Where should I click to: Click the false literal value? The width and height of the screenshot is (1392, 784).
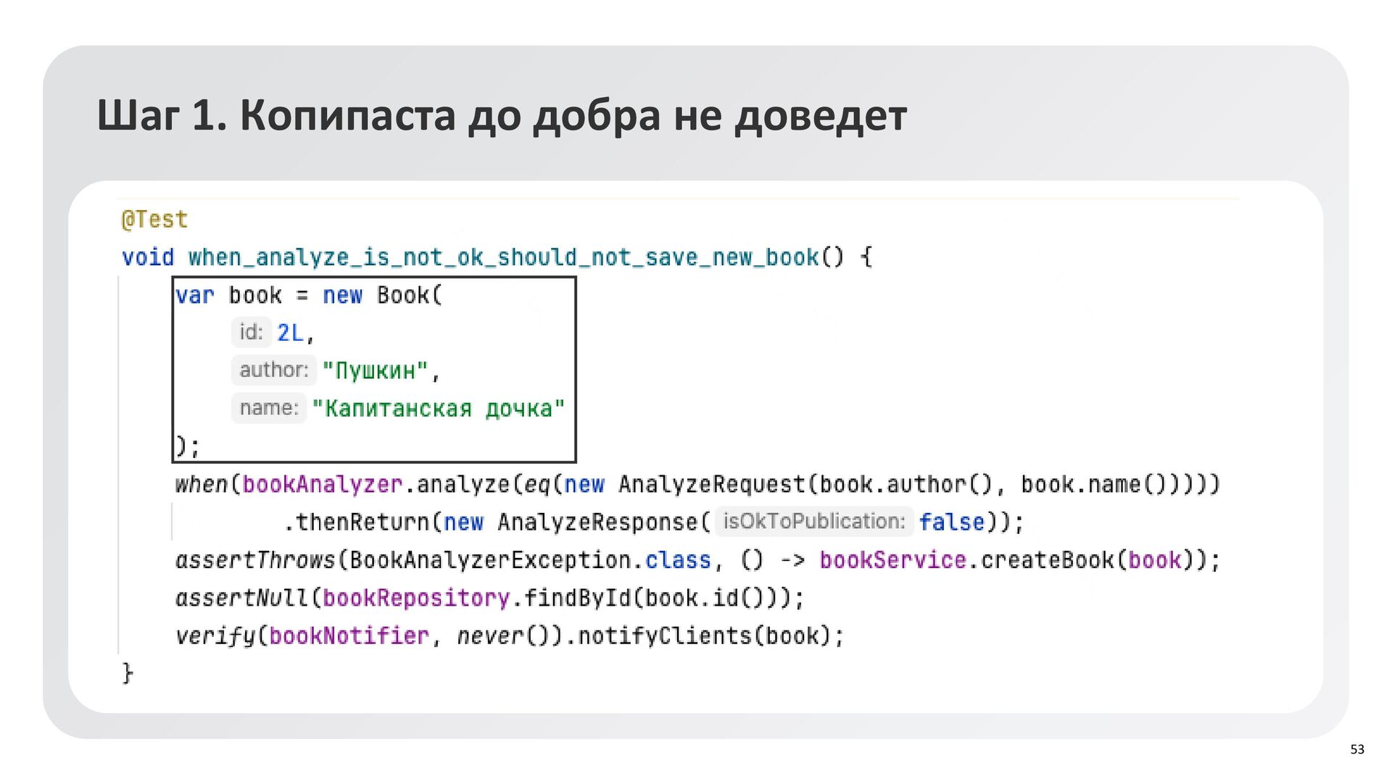pos(951,522)
